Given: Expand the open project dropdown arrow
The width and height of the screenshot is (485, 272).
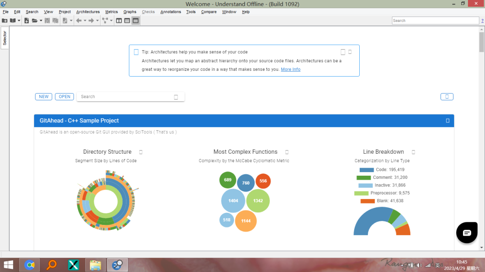Looking at the screenshot, I should 19,21.
